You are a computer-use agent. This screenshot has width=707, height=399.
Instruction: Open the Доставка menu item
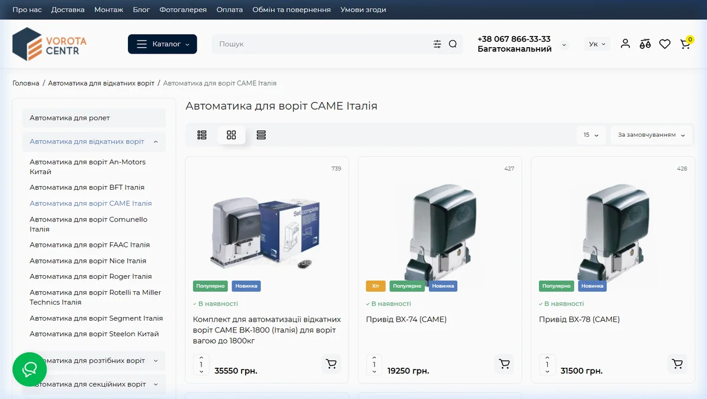pos(68,9)
